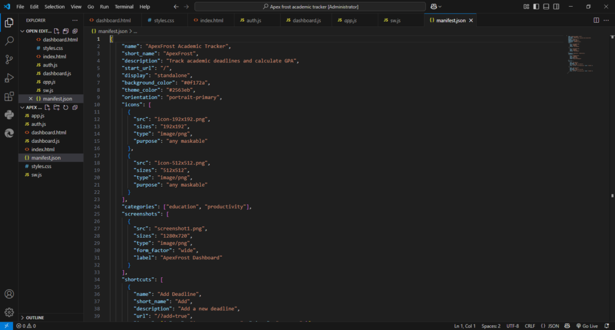615x330 pixels.
Task: Toggle the bottom panel
Action: pos(546,7)
